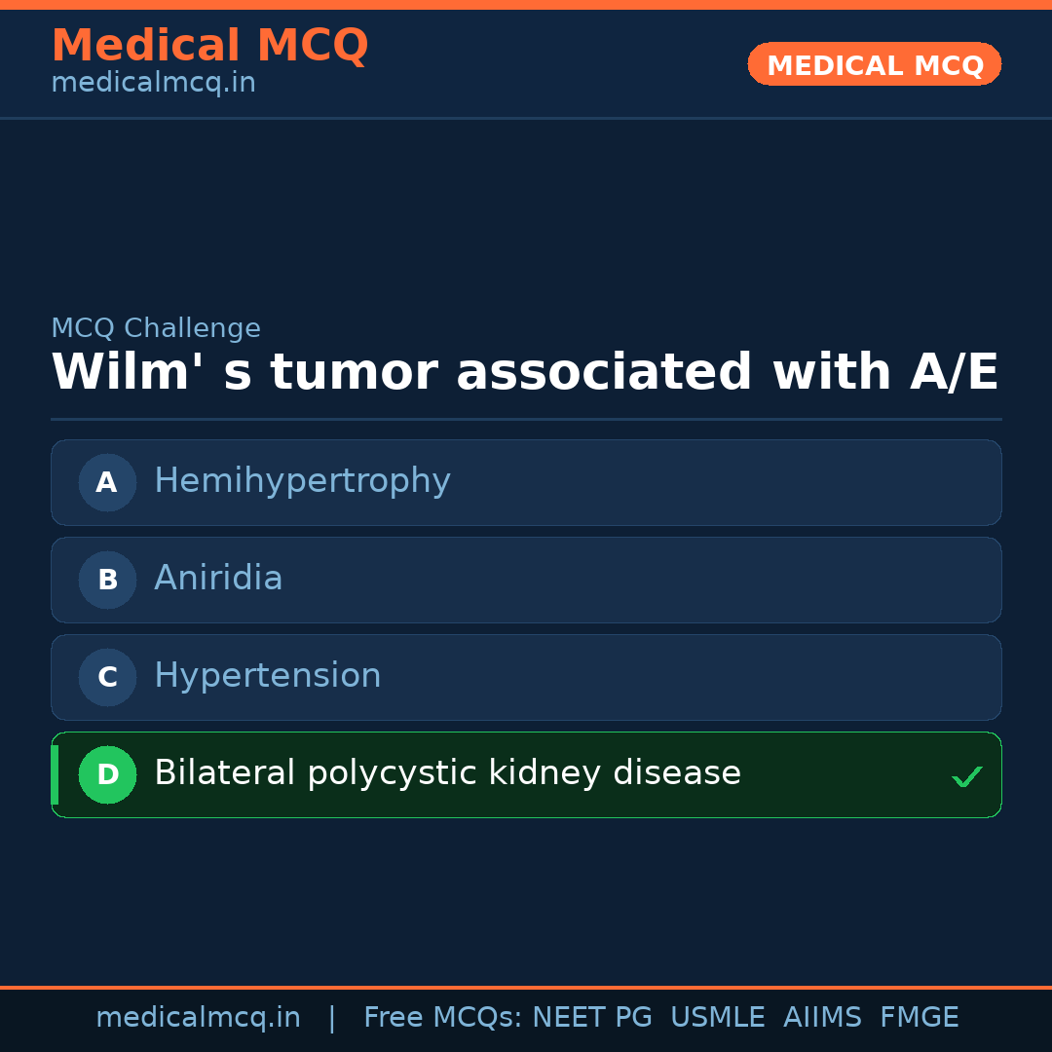The height and width of the screenshot is (1052, 1052).
Task: Click the circular C letter badge
Action: (107, 677)
